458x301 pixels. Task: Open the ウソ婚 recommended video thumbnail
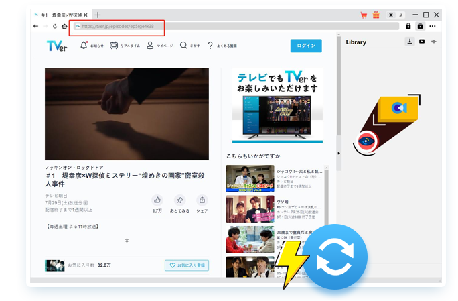click(250, 209)
